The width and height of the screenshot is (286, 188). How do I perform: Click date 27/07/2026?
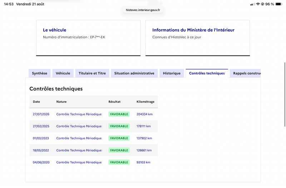(x=41, y=114)
